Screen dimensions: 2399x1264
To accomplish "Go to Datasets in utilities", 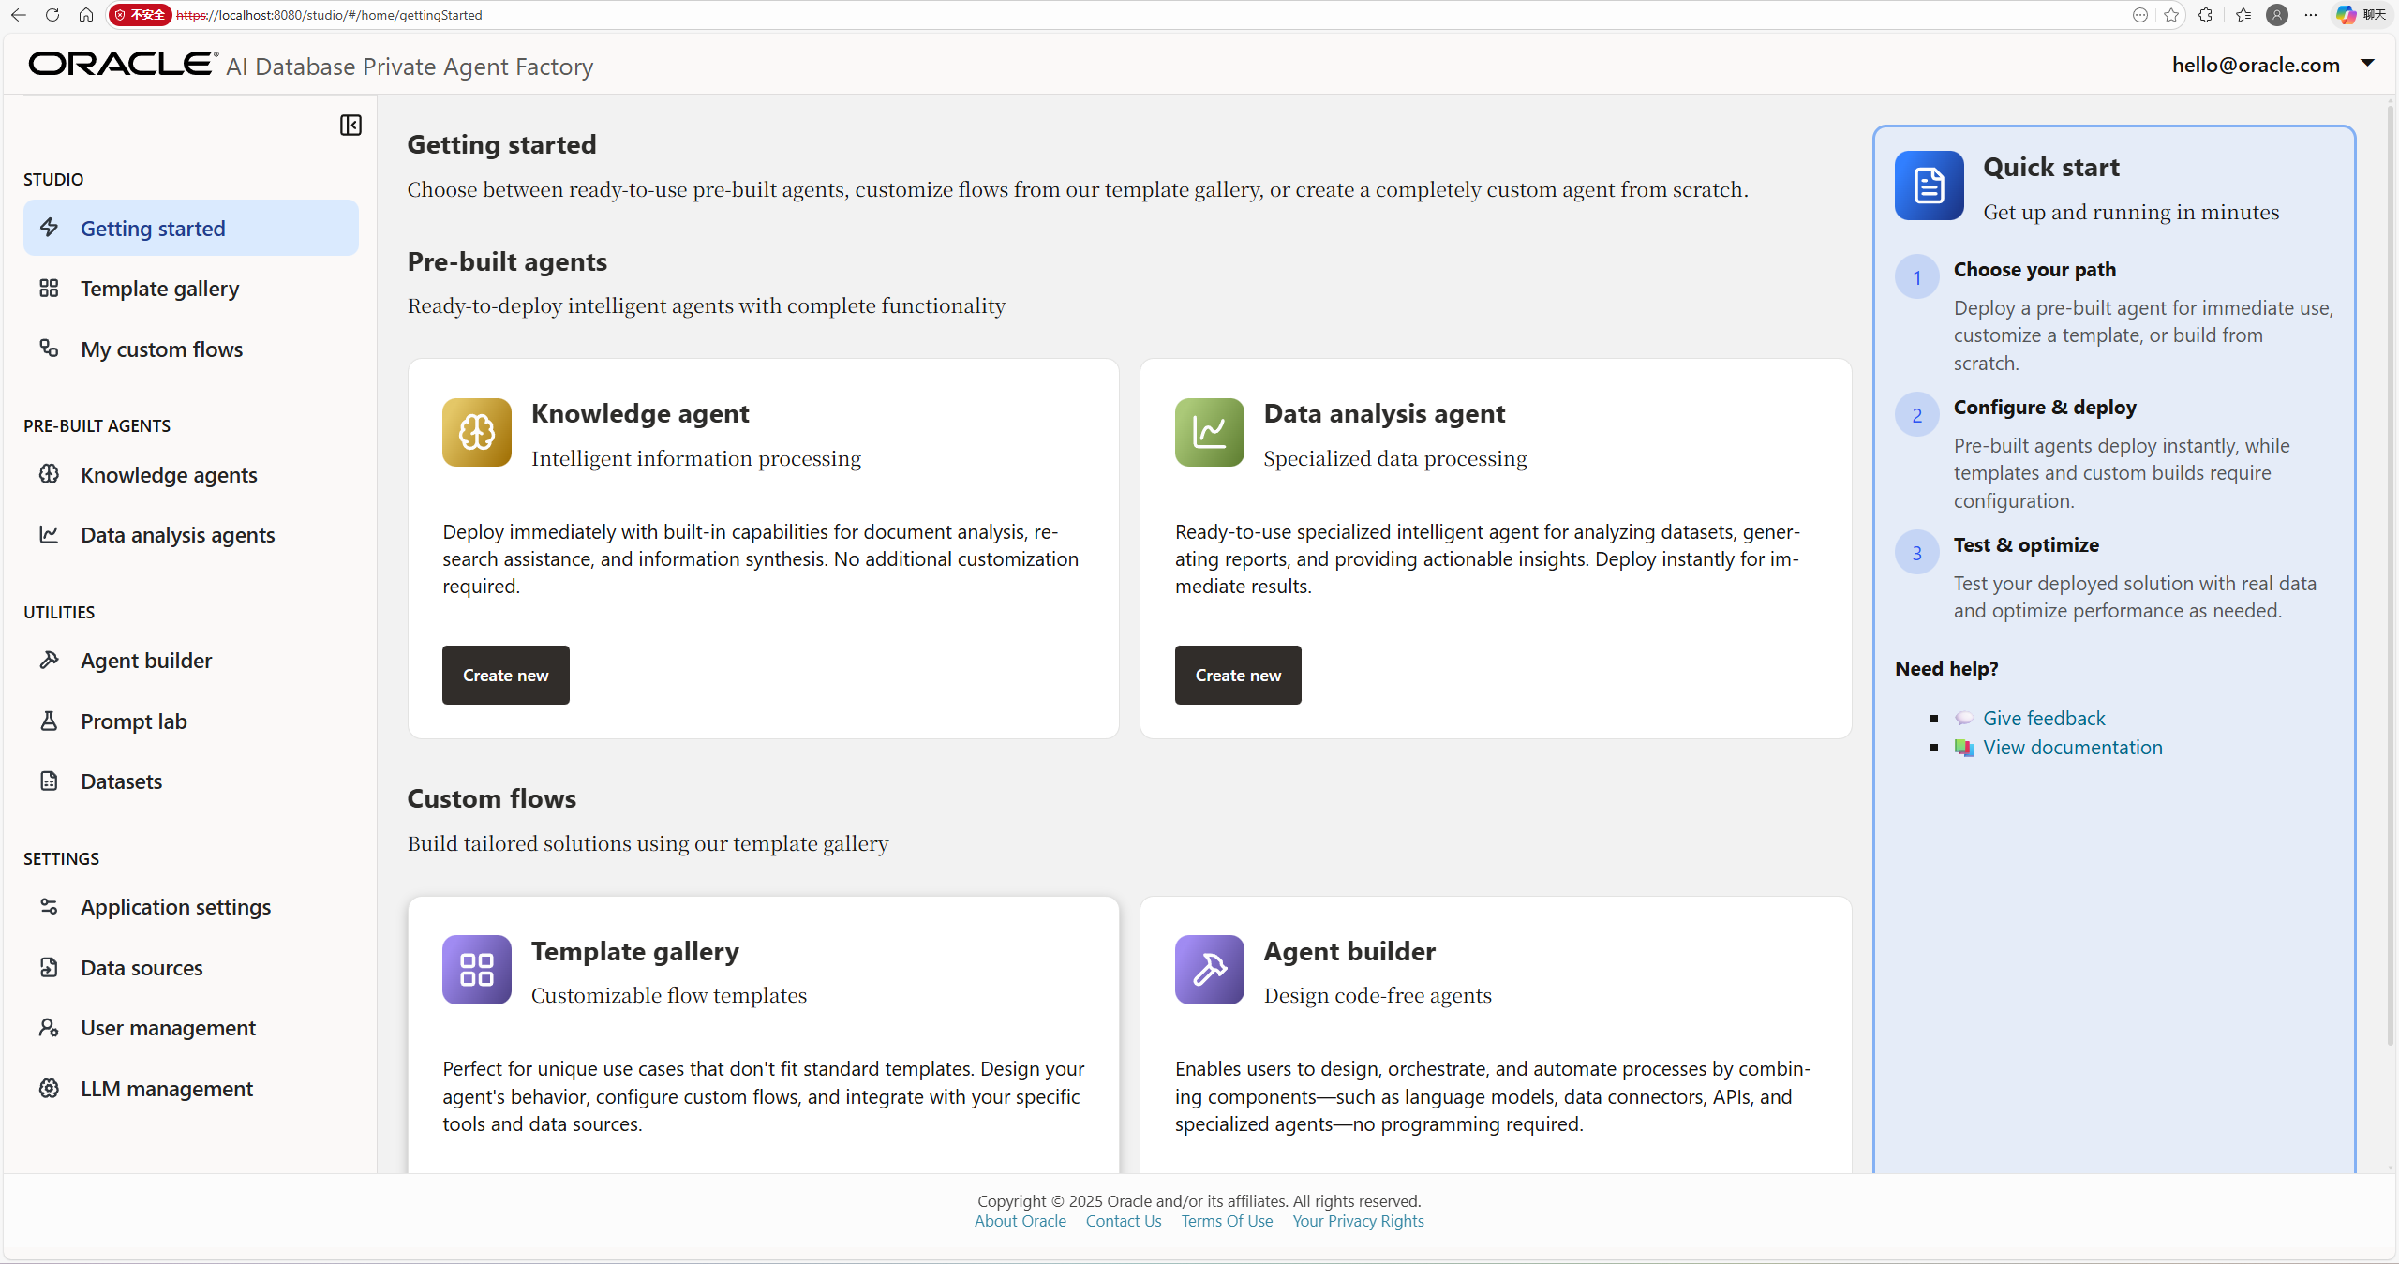I will click(x=121, y=781).
